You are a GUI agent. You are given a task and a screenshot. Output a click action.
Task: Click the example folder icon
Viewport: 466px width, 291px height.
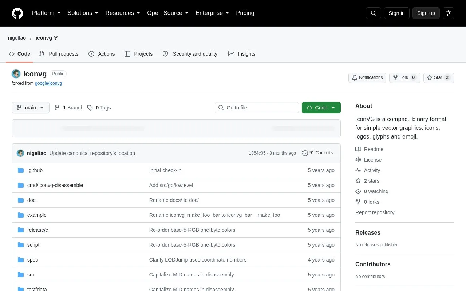click(21, 215)
